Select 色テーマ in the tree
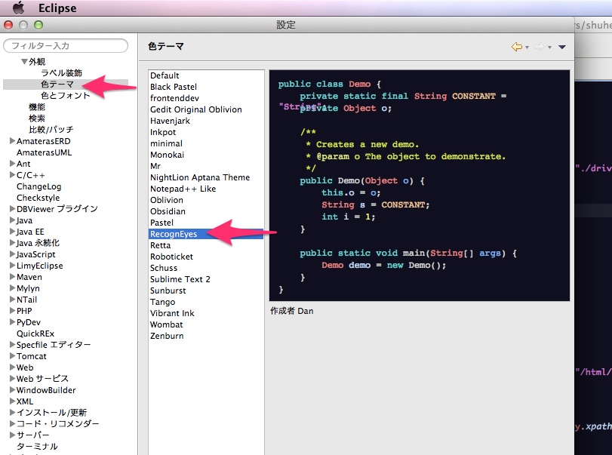This screenshot has height=455, width=612. [57, 85]
